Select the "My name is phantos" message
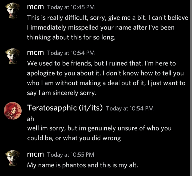 tap(82, 165)
